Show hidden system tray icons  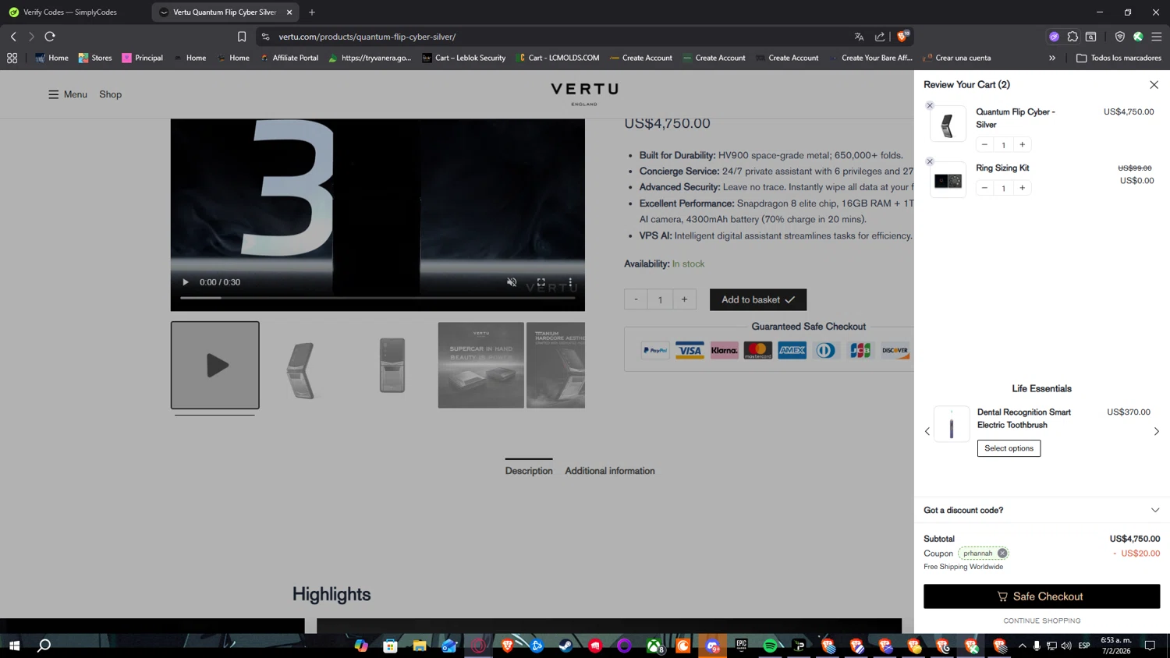pyautogui.click(x=1022, y=646)
